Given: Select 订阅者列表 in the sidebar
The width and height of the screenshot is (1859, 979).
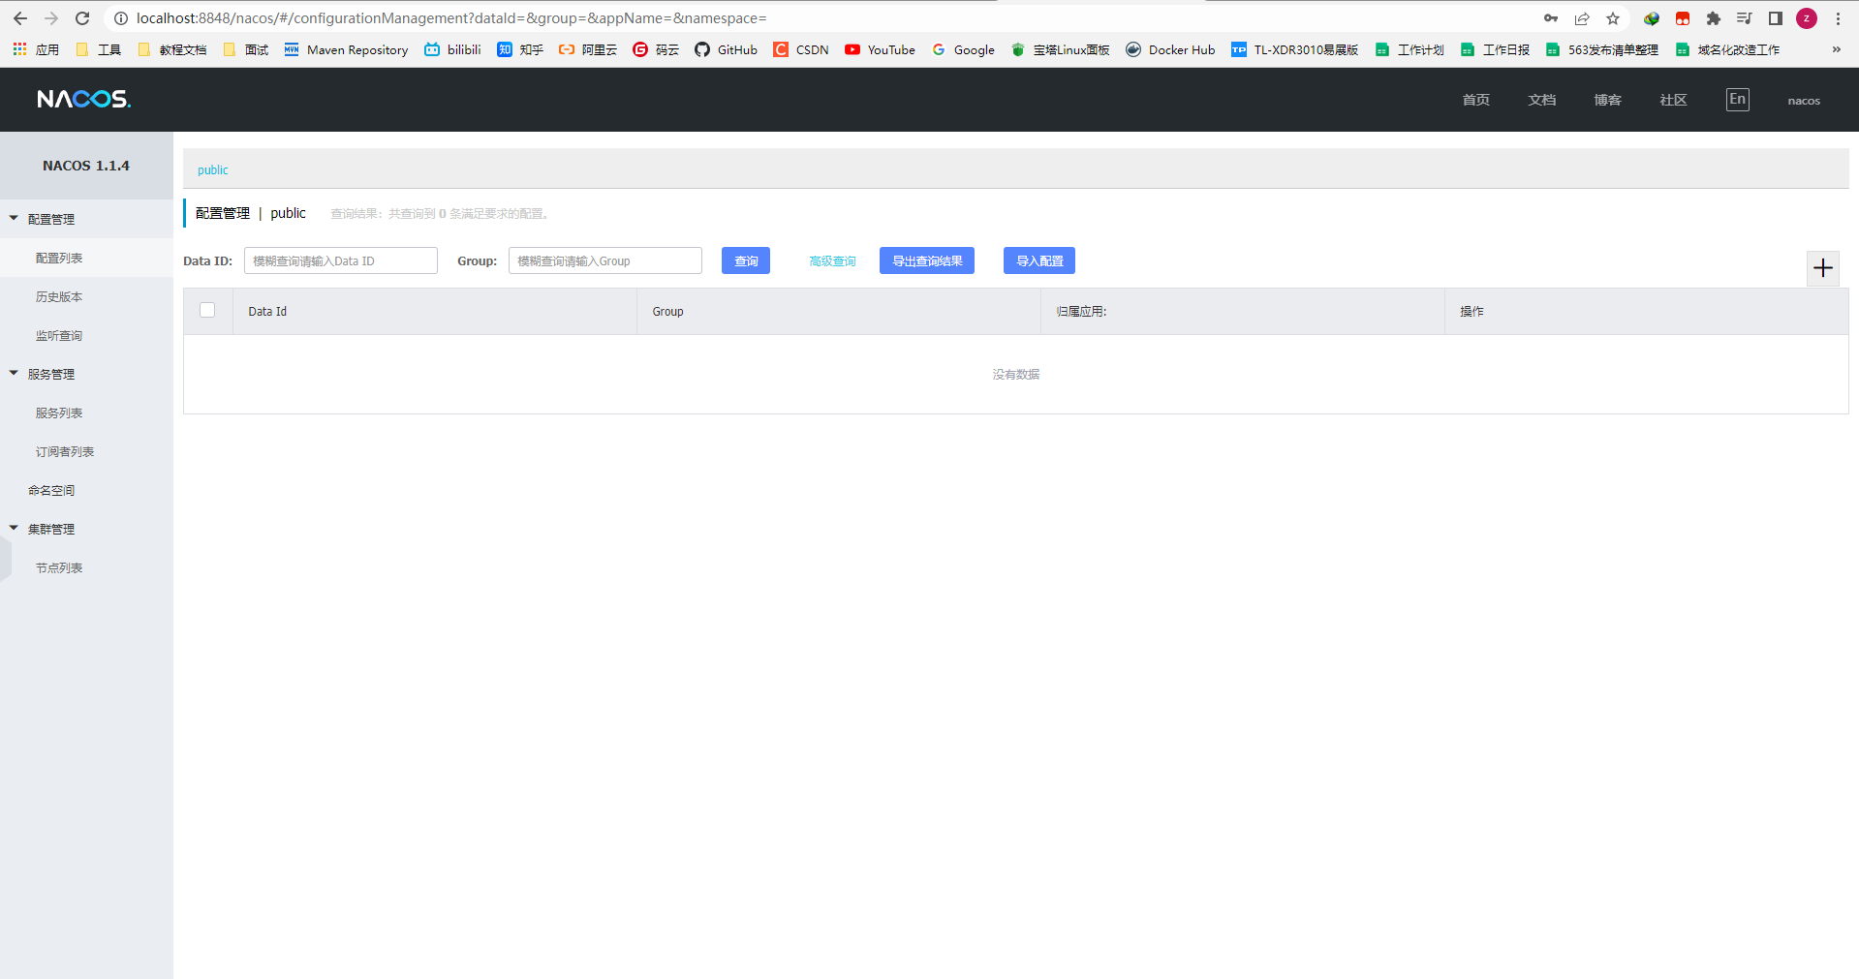Looking at the screenshot, I should (65, 451).
